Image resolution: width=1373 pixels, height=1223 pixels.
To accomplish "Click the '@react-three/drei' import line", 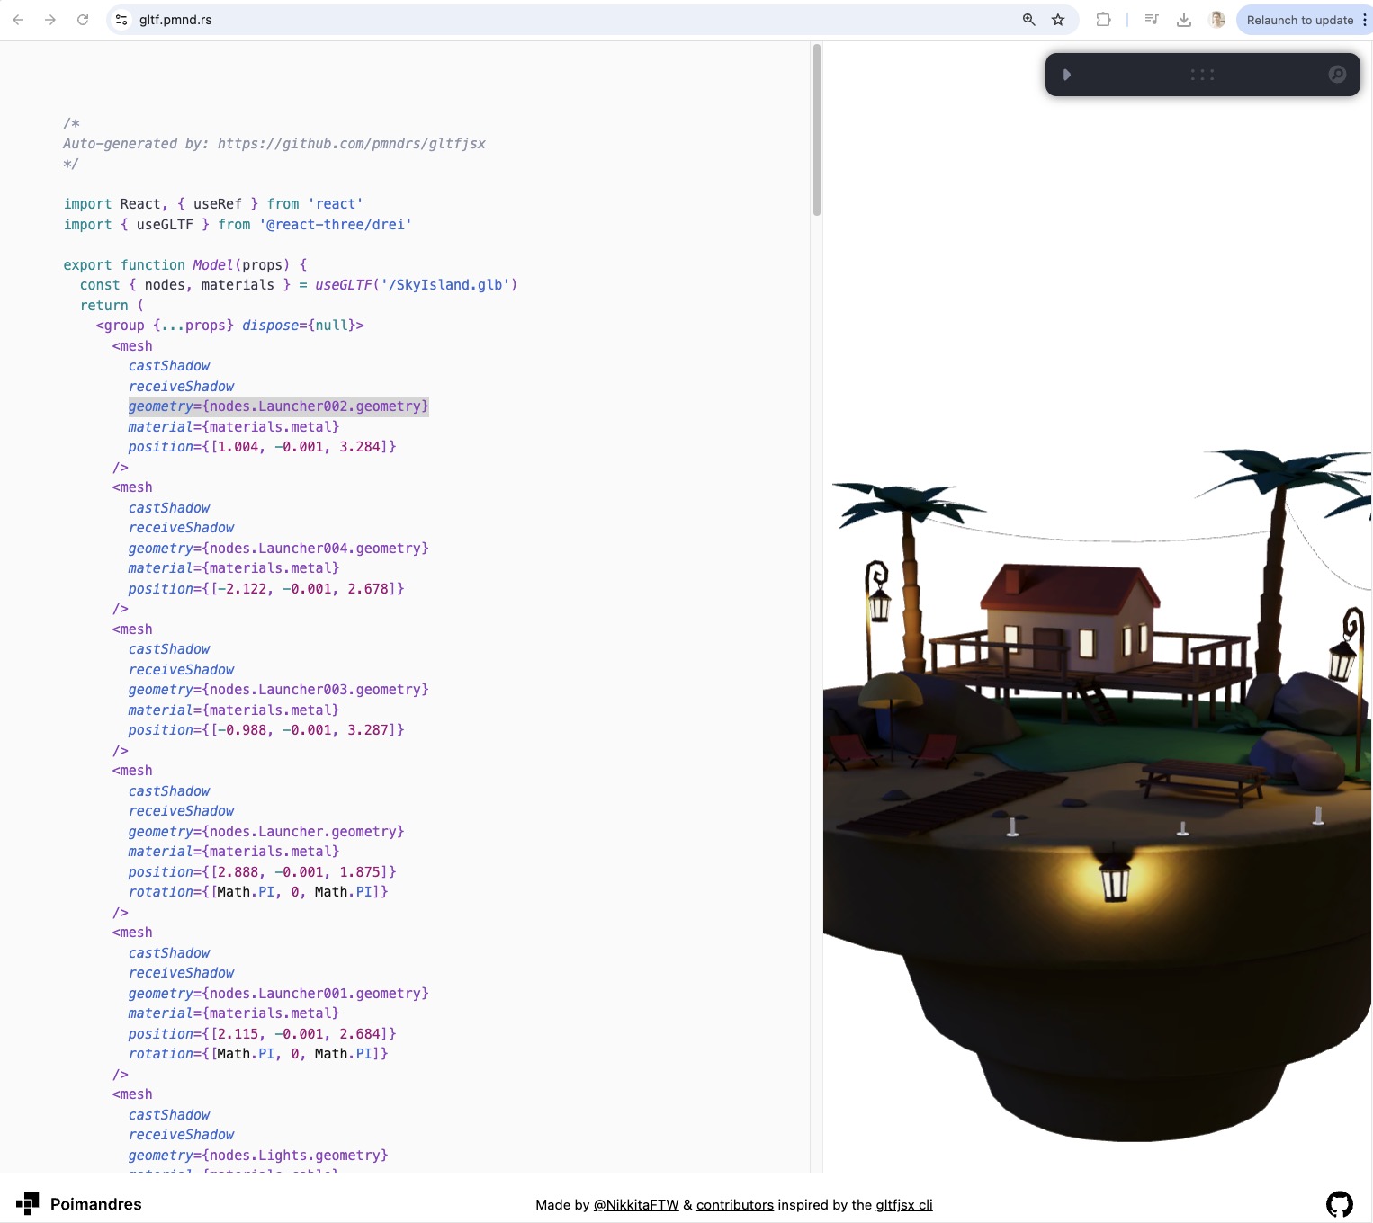I will [238, 225].
